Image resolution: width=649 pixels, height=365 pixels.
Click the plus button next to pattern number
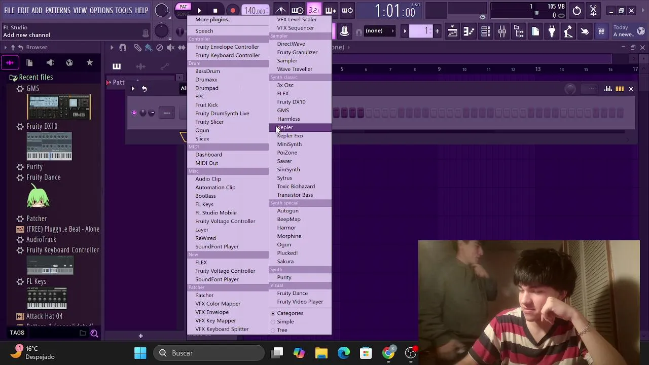[x=437, y=31]
